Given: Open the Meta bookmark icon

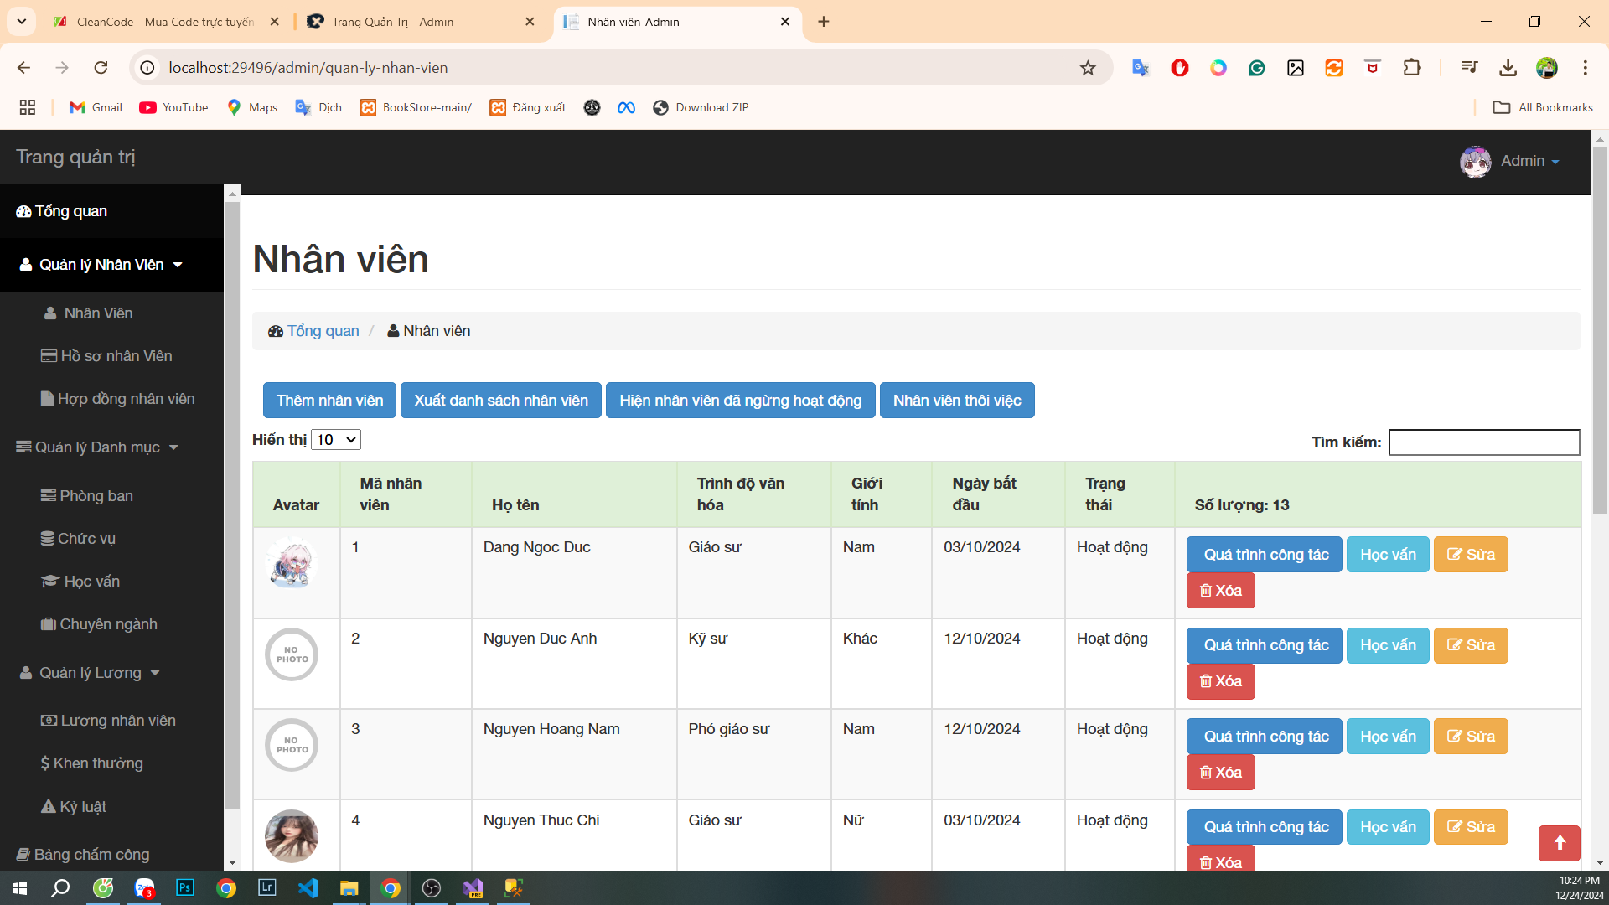Looking at the screenshot, I should [626, 107].
